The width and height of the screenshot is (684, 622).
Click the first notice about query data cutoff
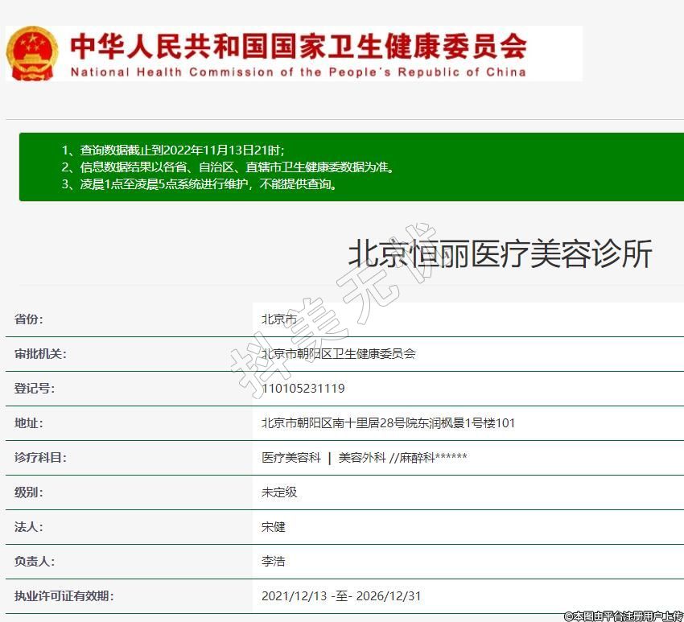[x=173, y=150]
